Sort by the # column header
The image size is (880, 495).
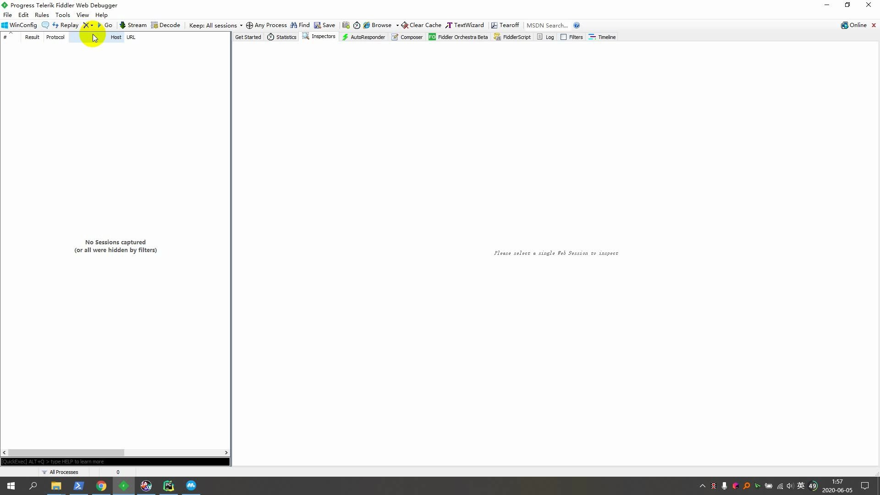coord(11,37)
